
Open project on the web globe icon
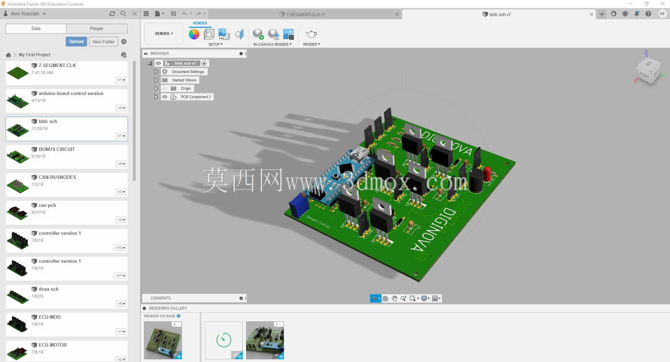click(124, 55)
